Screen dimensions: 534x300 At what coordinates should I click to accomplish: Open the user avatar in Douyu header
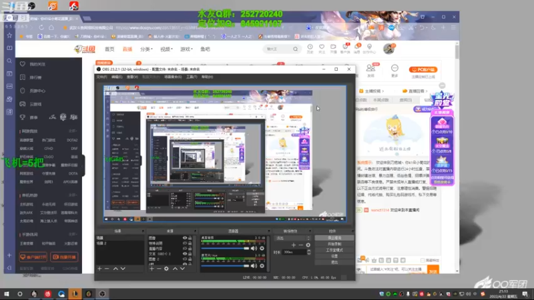click(388, 49)
